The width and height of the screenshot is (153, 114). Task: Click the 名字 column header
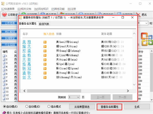25,34
